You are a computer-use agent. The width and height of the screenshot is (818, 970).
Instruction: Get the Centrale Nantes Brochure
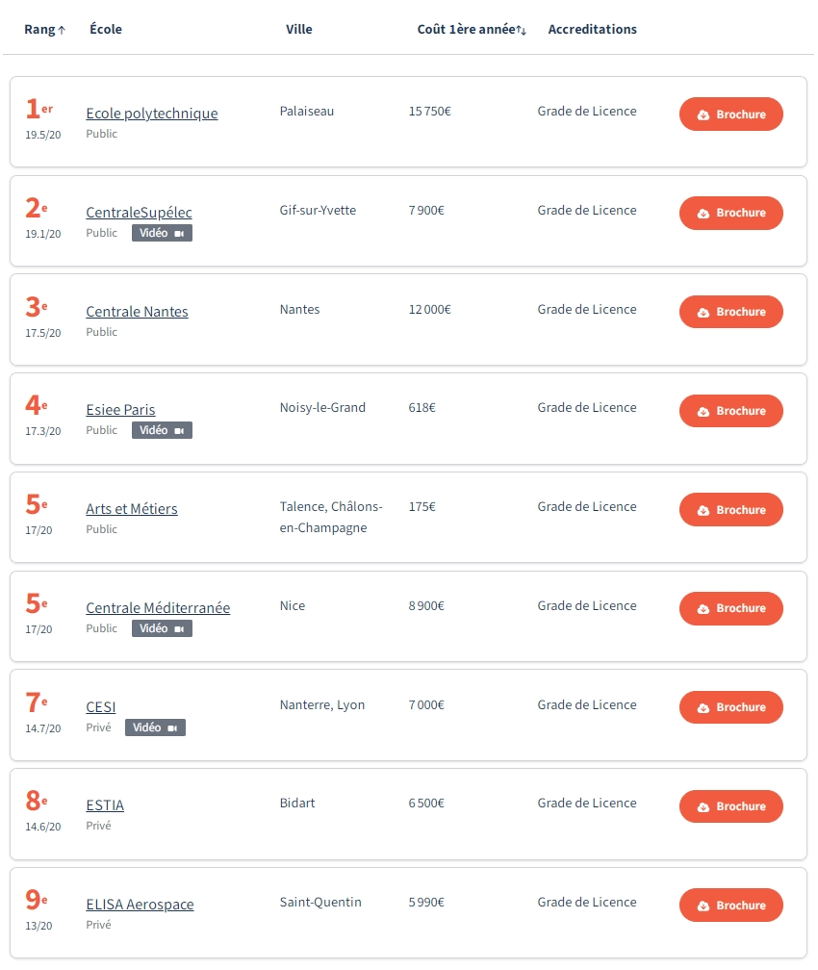731,312
